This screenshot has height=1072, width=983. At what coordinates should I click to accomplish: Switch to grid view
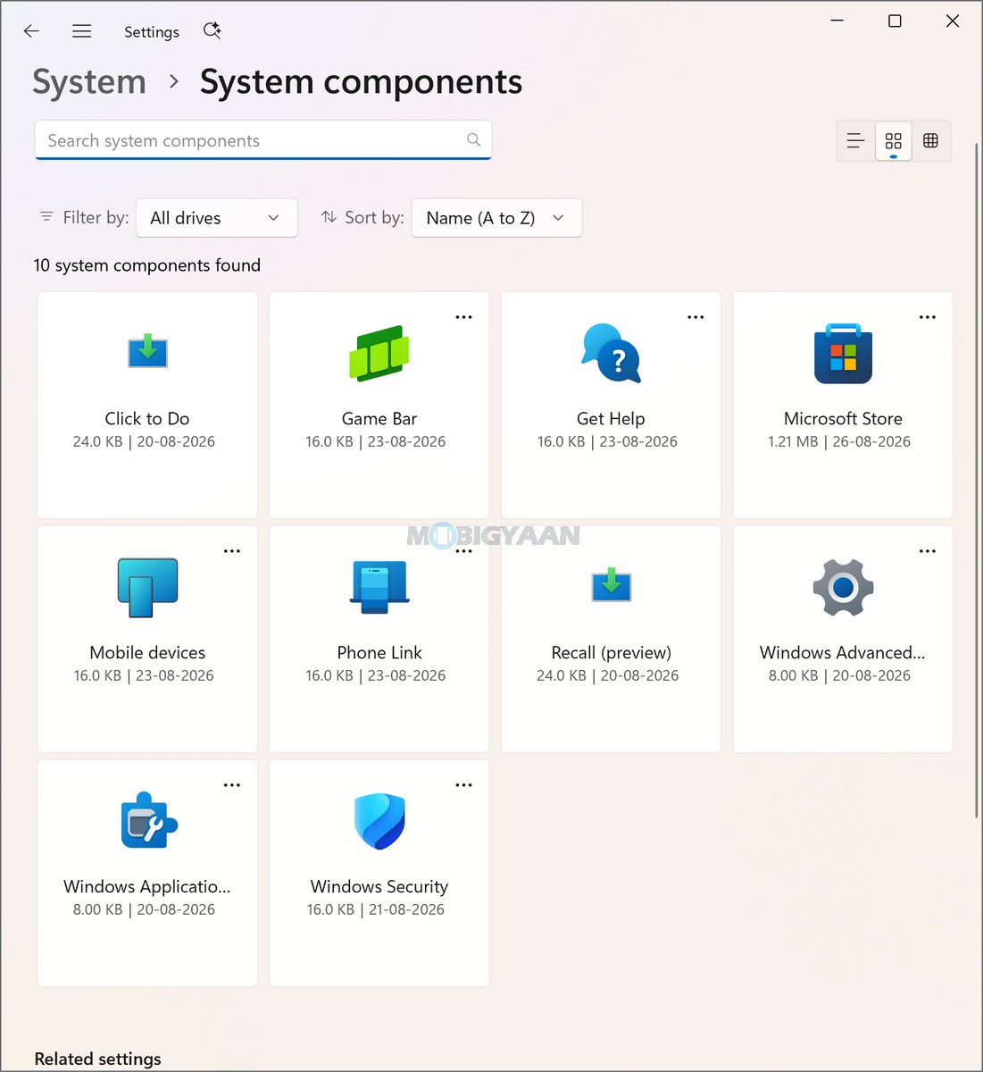click(x=894, y=141)
